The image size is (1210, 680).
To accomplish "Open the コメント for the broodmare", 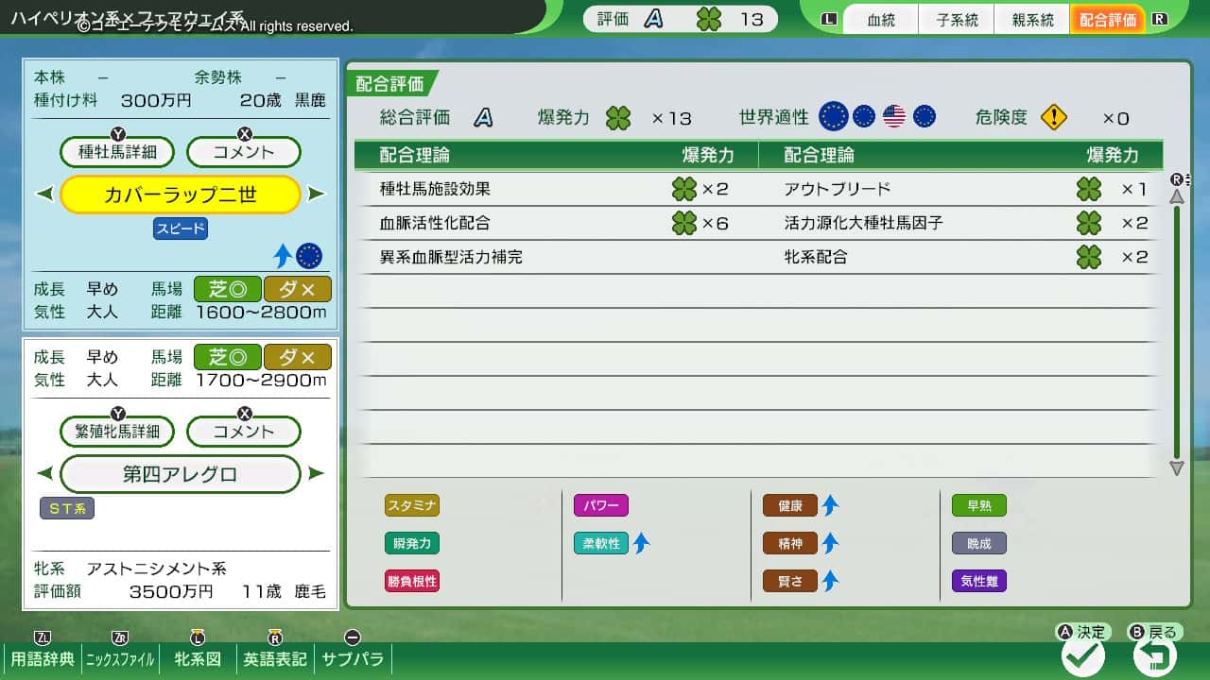I will point(243,430).
